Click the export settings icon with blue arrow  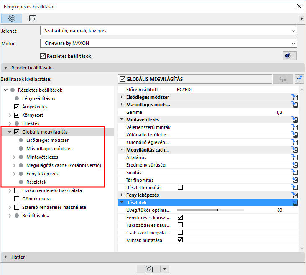click(x=299, y=79)
